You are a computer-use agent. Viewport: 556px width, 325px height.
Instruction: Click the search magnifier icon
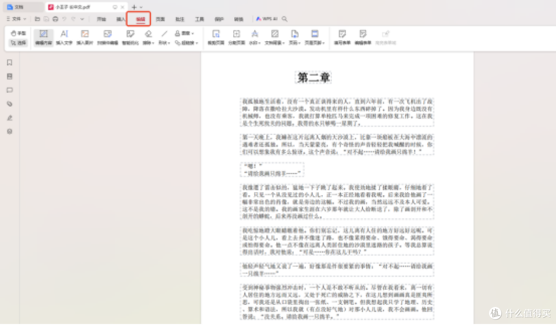(284, 19)
